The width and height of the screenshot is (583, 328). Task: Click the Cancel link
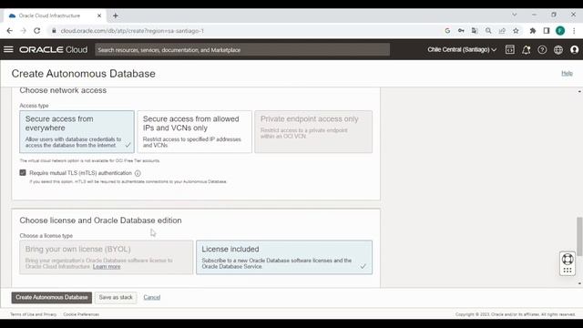point(152,298)
